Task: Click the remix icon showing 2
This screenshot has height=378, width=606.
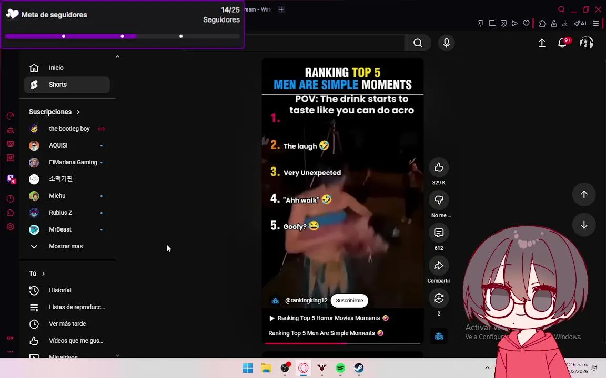Action: click(439, 298)
